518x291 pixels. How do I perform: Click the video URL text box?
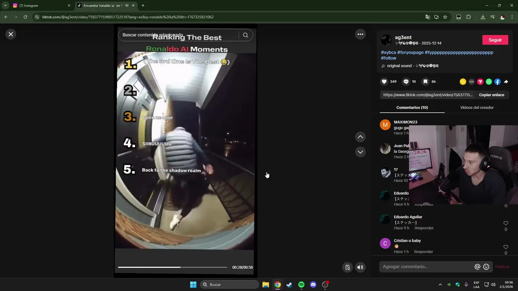point(428,95)
